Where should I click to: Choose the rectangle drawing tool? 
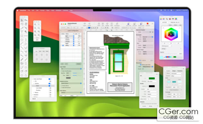click(x=22, y=36)
